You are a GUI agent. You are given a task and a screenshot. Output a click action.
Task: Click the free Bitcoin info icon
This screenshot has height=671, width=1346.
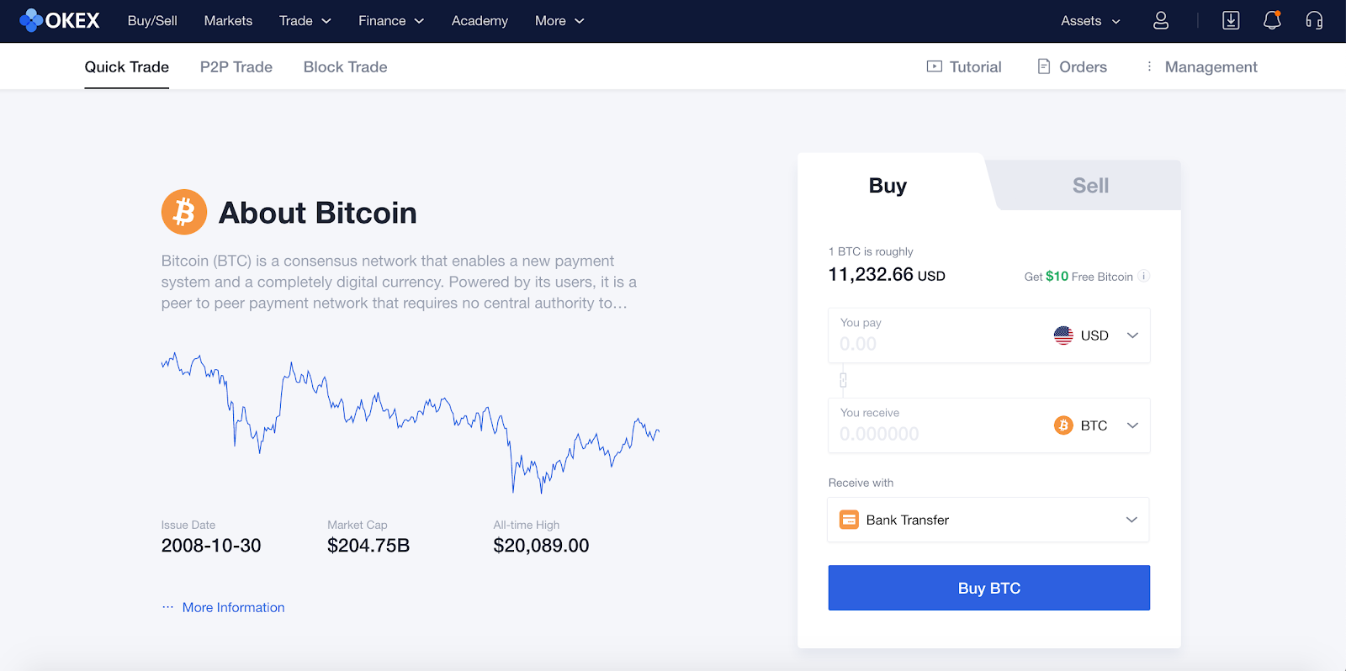[x=1144, y=276]
